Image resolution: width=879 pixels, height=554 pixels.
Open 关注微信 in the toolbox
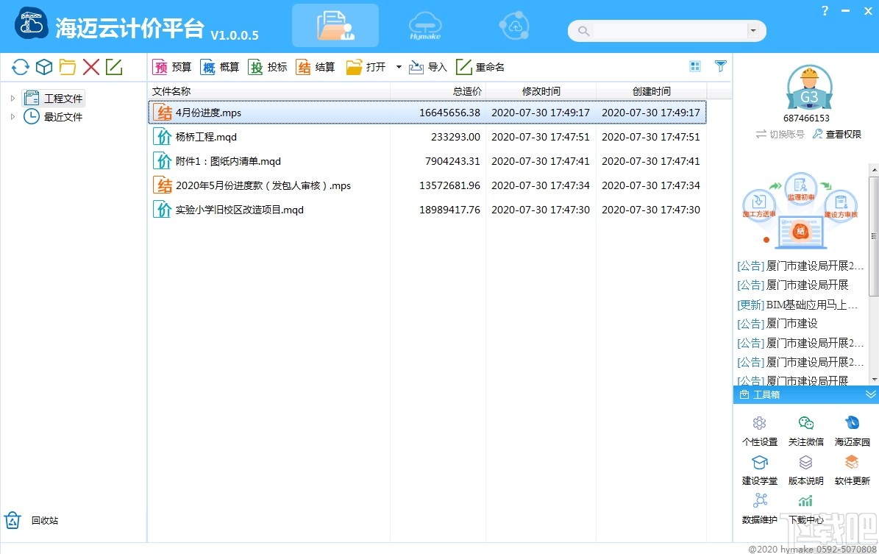806,431
